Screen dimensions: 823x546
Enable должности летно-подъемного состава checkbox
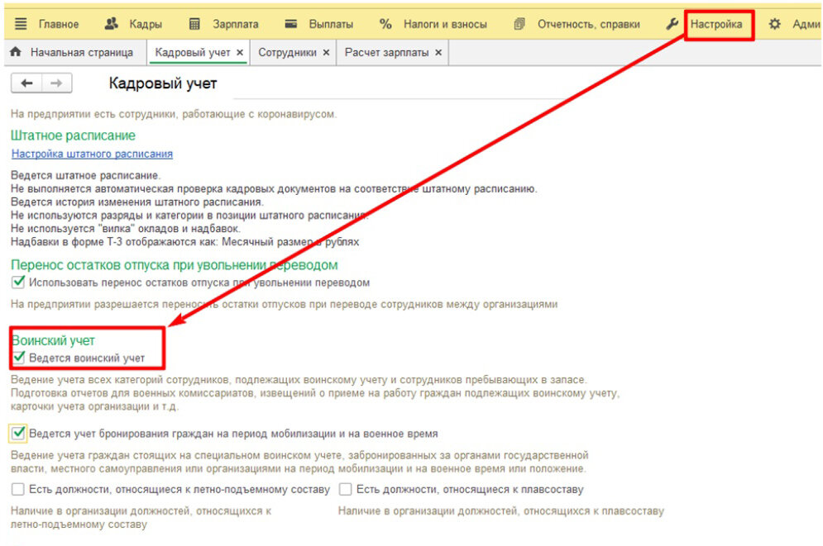[x=18, y=489]
